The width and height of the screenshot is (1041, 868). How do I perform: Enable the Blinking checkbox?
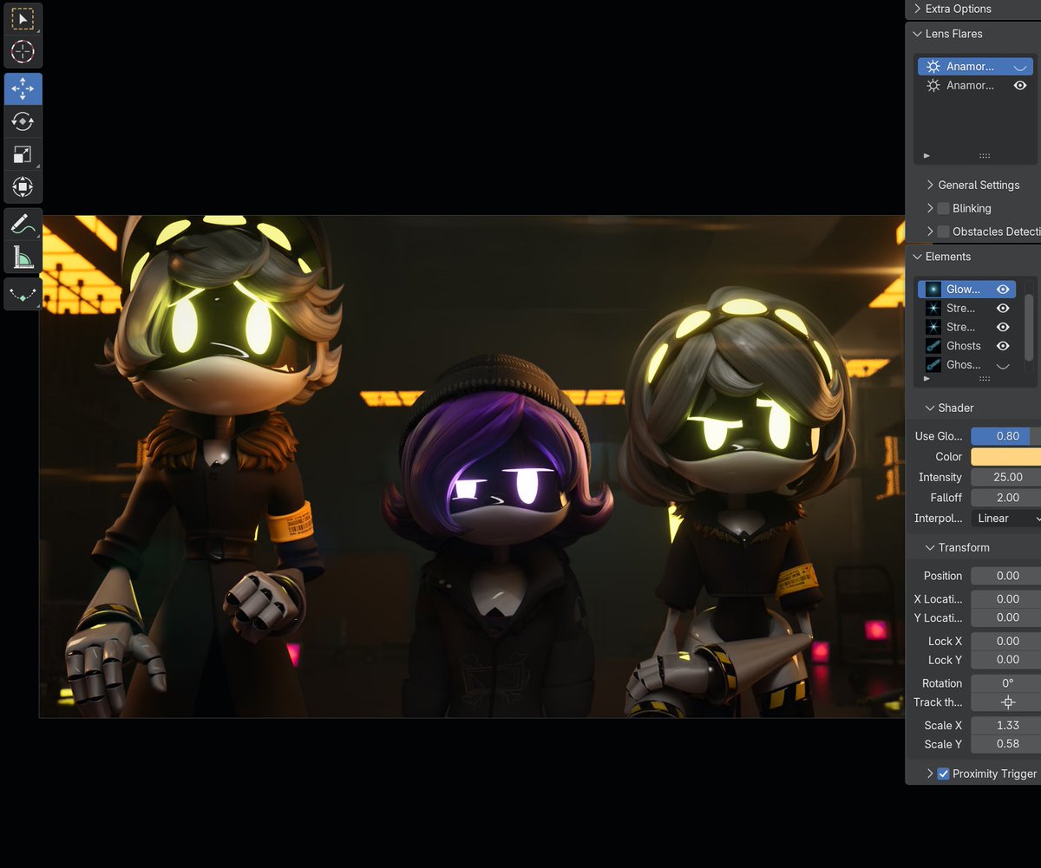[x=944, y=209]
